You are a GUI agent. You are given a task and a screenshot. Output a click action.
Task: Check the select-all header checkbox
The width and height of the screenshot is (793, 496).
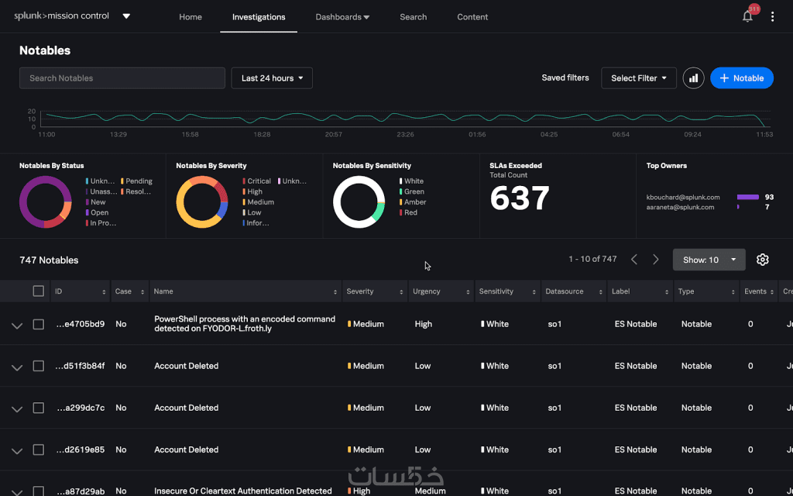tap(39, 291)
